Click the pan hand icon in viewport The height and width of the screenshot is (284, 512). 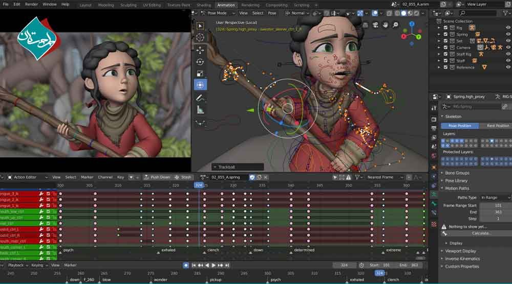(x=386, y=25)
